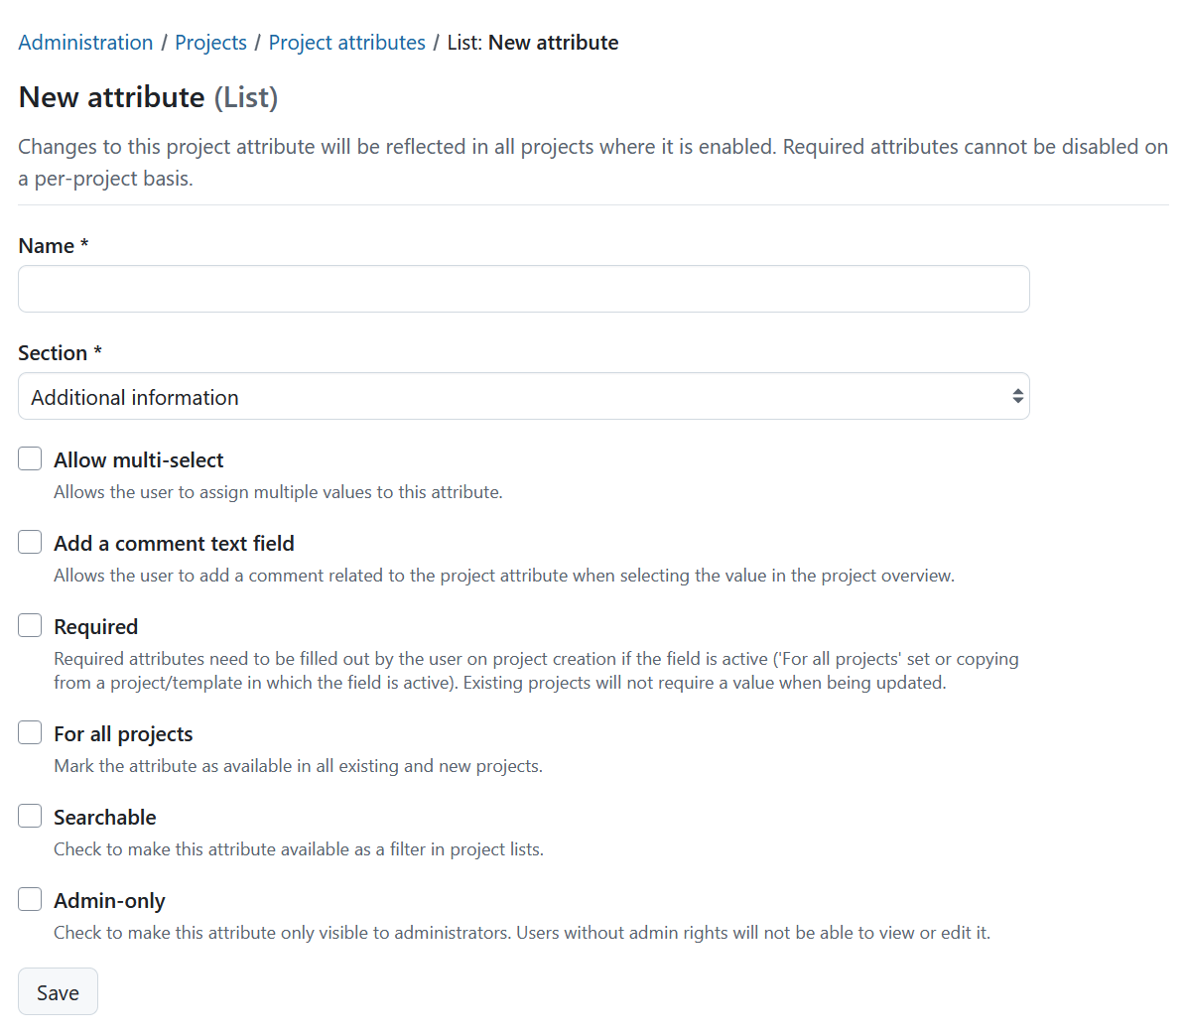Click the For all projects label

pyautogui.click(x=123, y=733)
